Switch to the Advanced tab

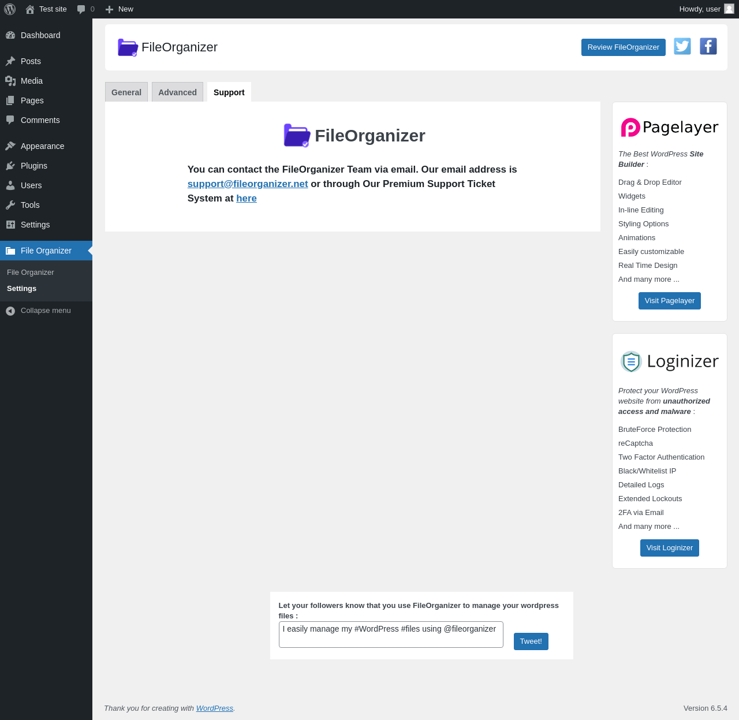[178, 92]
